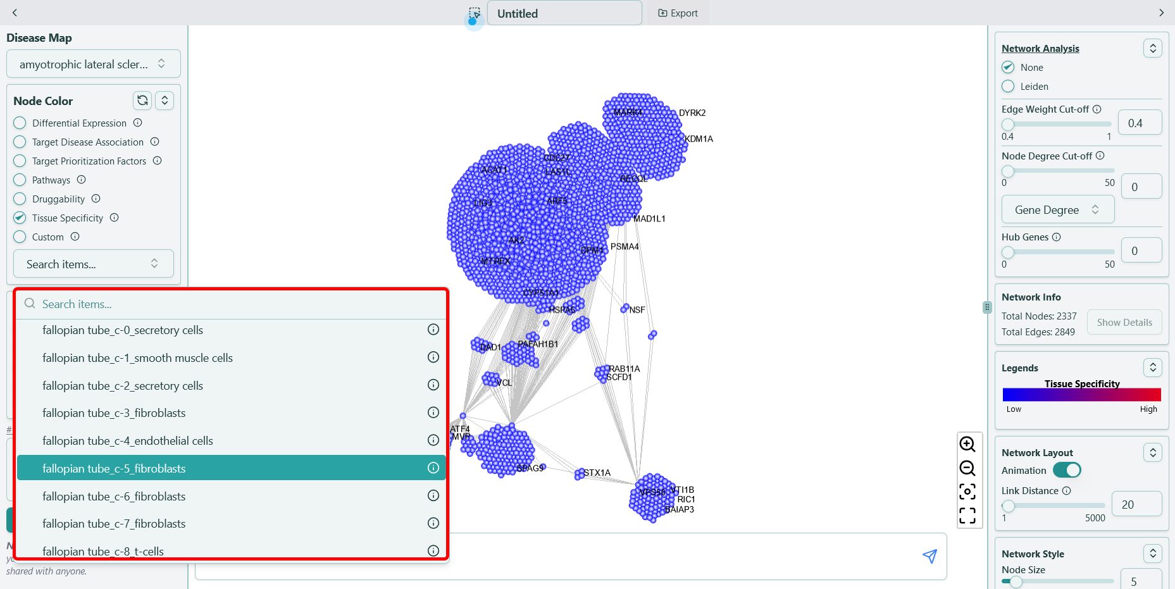The image size is (1175, 589).
Task: Click the Export button
Action: tap(678, 13)
